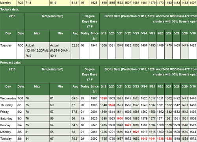197x142 pixels.
Task: Select the red 1644 value in Tuesday 8/6 row
Action: tap(152, 138)
